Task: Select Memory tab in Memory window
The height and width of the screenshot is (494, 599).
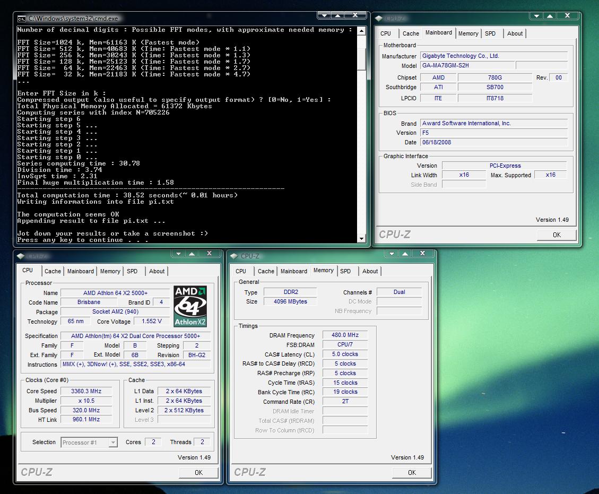Action: tap(324, 271)
